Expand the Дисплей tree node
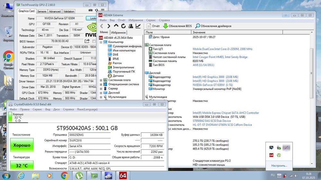Image resolution: width=321 pixels, height=180 pixels. pyautogui.click(x=101, y=93)
